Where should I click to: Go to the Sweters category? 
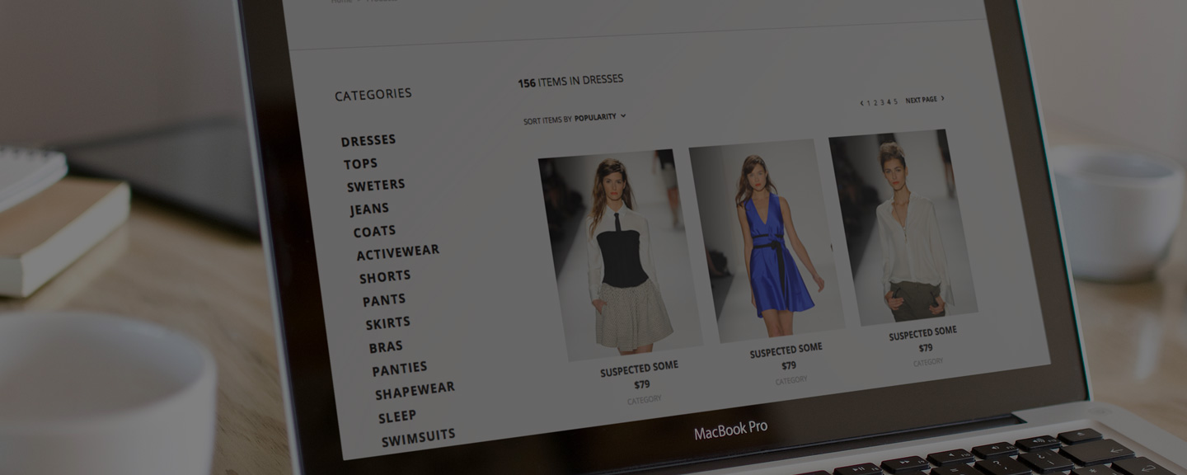pyautogui.click(x=376, y=186)
